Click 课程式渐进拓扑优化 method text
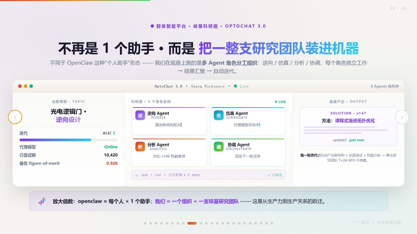The width and height of the screenshot is (417, 234). 355,121
